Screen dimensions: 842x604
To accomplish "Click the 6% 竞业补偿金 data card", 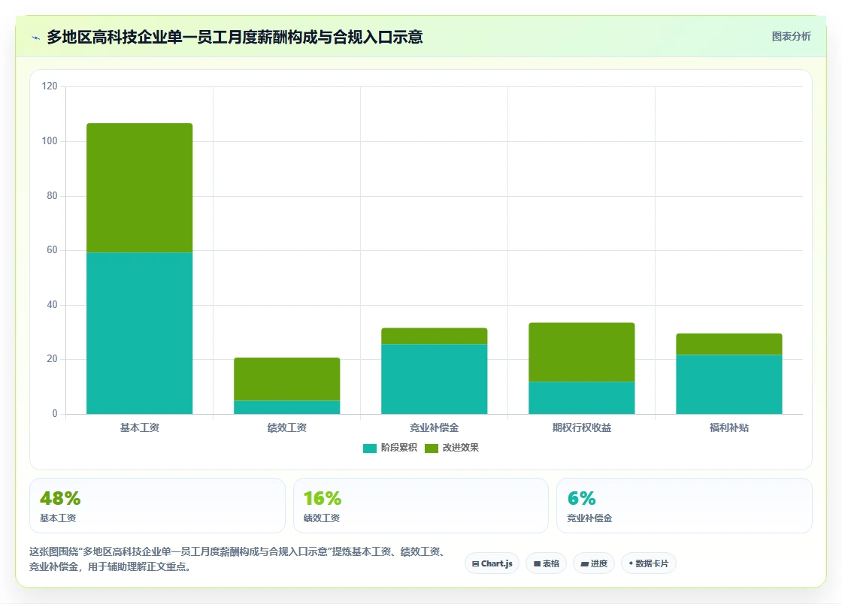I will (x=684, y=506).
